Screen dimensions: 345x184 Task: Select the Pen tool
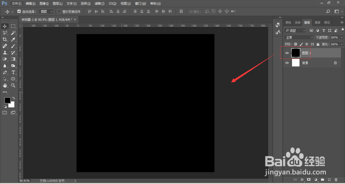point(4,72)
